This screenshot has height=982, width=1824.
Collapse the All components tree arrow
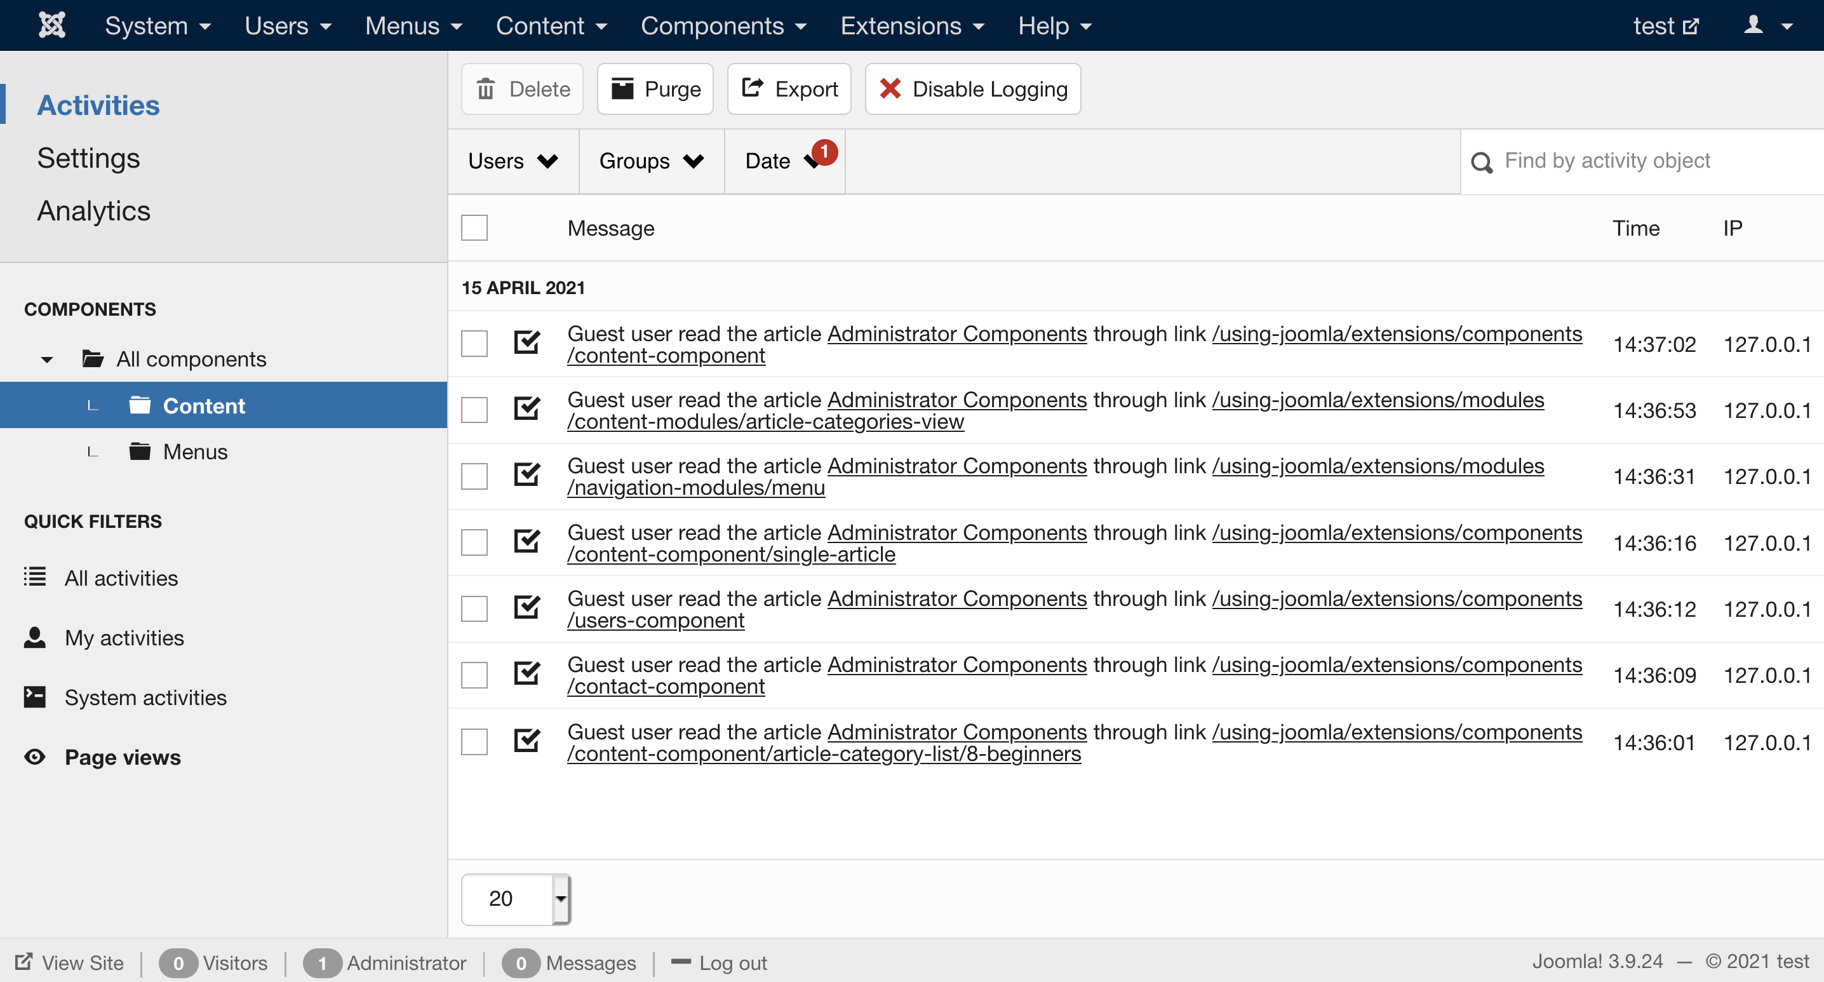tap(47, 360)
